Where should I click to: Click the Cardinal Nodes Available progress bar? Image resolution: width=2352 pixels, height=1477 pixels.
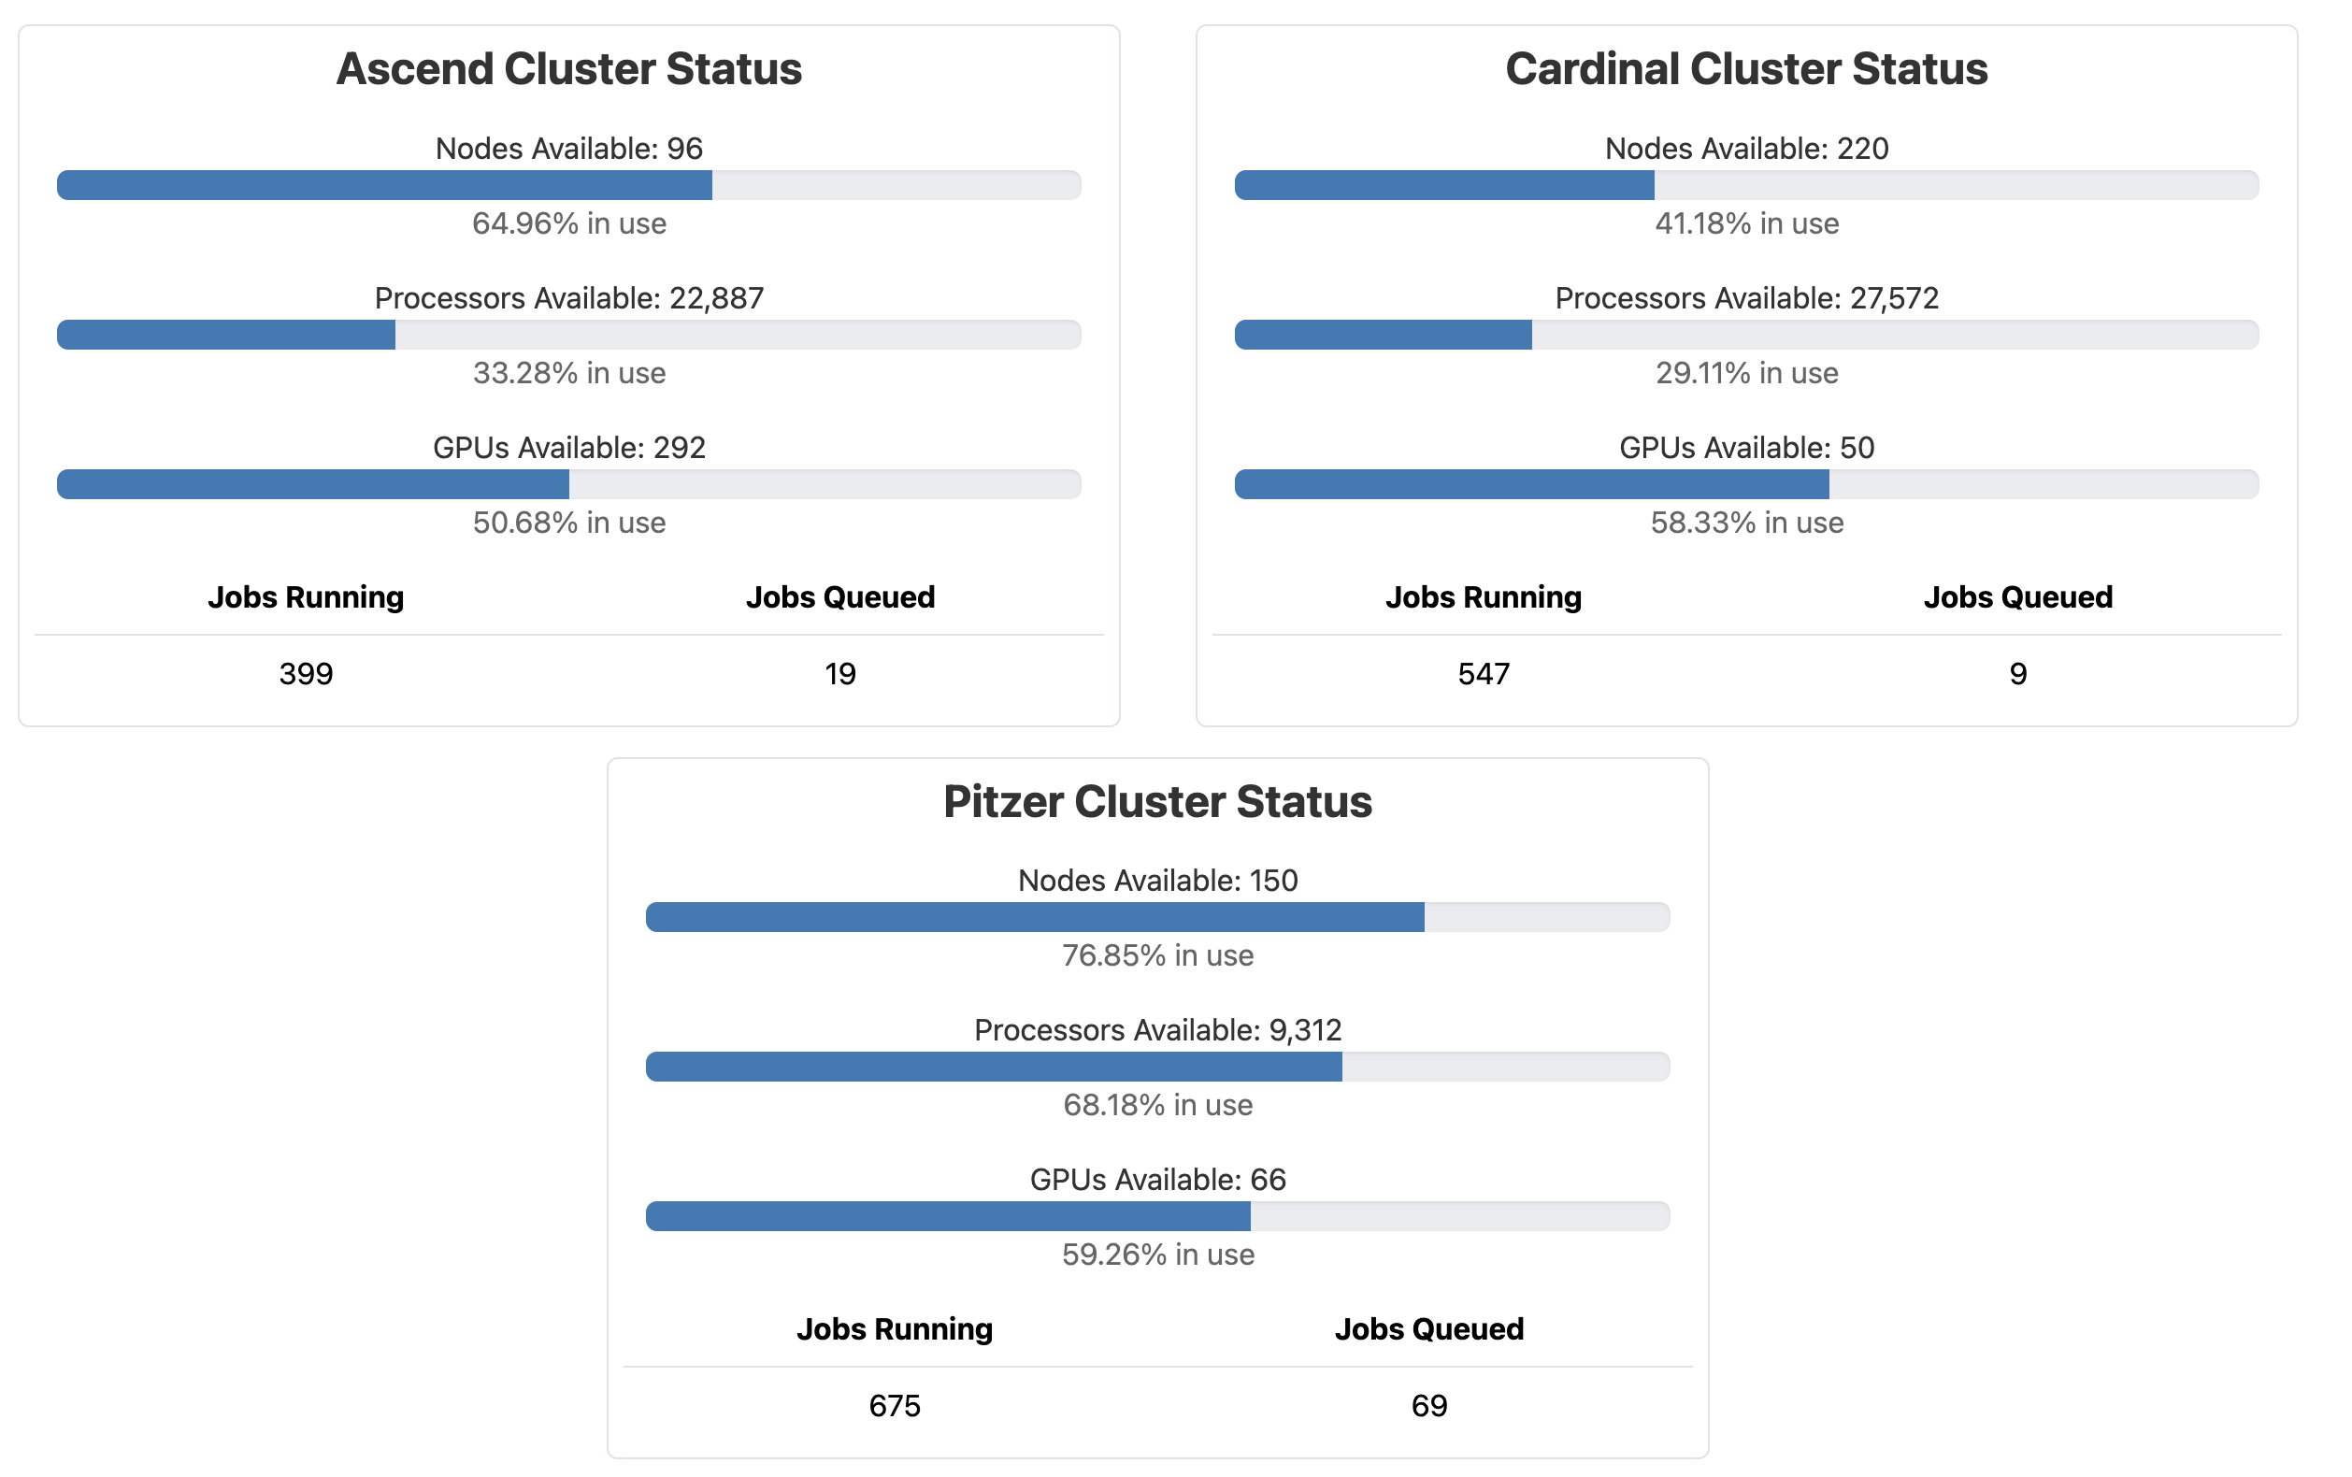point(1746,186)
